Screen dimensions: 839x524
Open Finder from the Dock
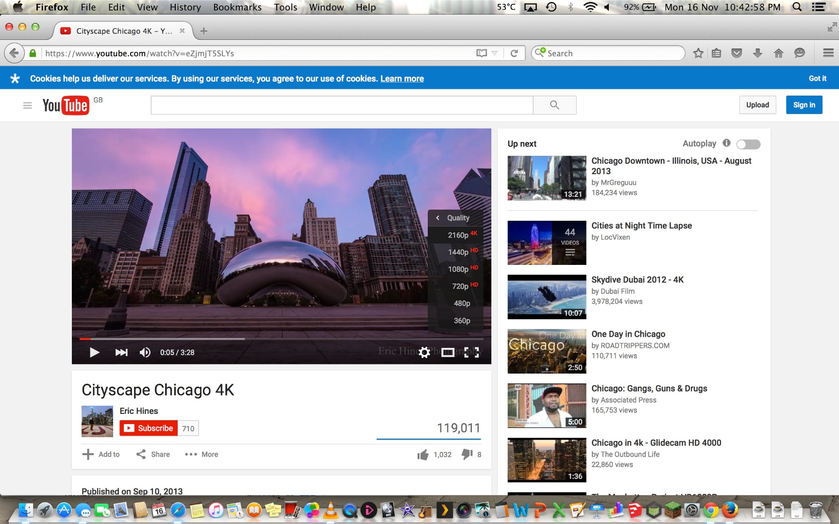(x=26, y=510)
